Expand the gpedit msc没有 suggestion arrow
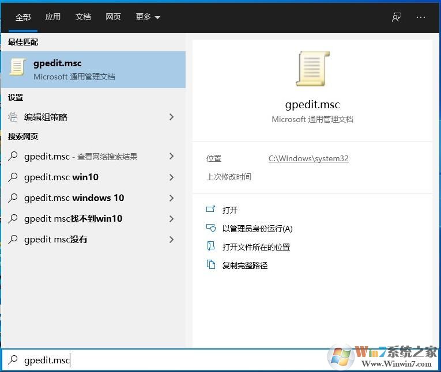441x372 pixels. 172,240
